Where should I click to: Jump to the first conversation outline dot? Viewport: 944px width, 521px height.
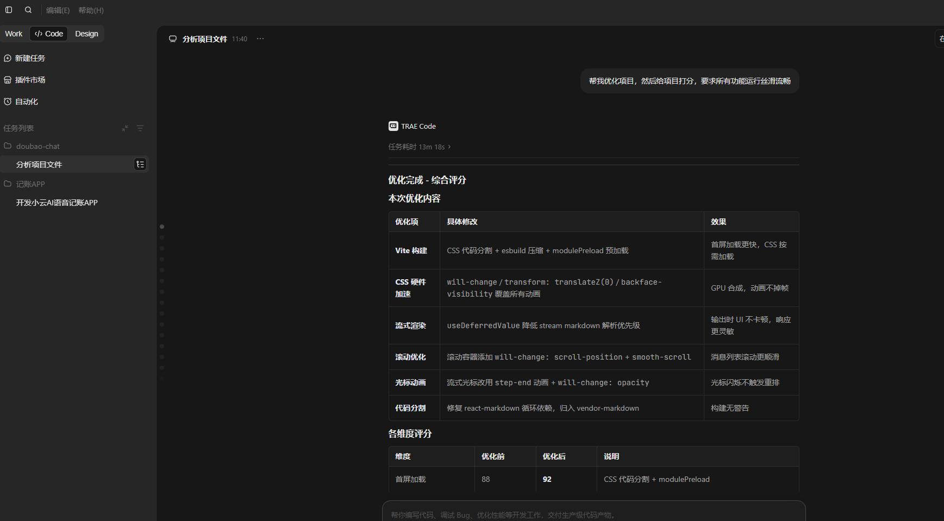point(162,227)
